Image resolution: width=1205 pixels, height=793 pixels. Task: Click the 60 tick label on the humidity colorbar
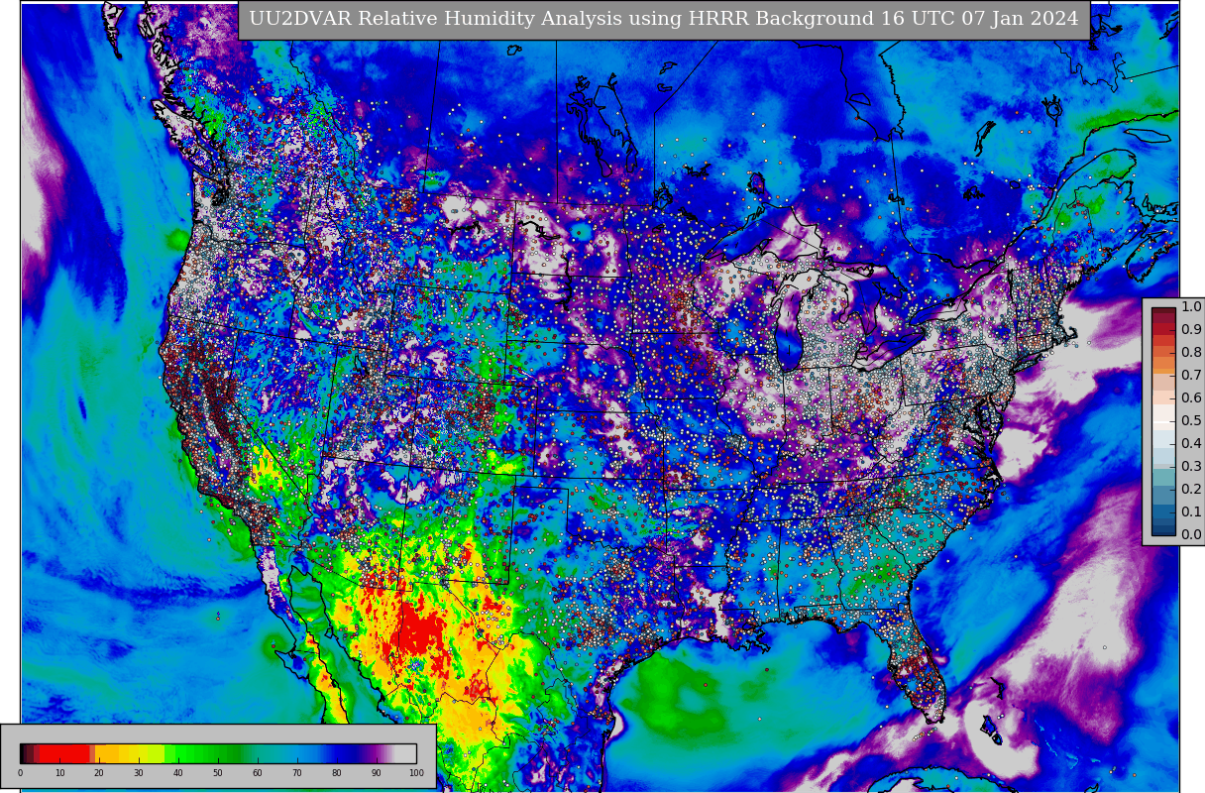(258, 773)
